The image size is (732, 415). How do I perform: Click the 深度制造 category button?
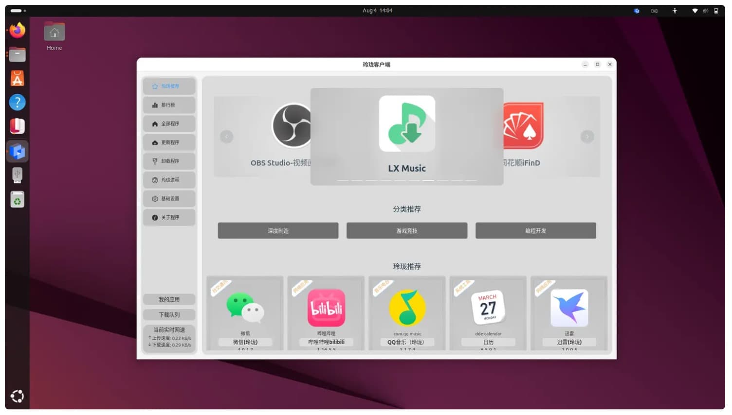278,231
